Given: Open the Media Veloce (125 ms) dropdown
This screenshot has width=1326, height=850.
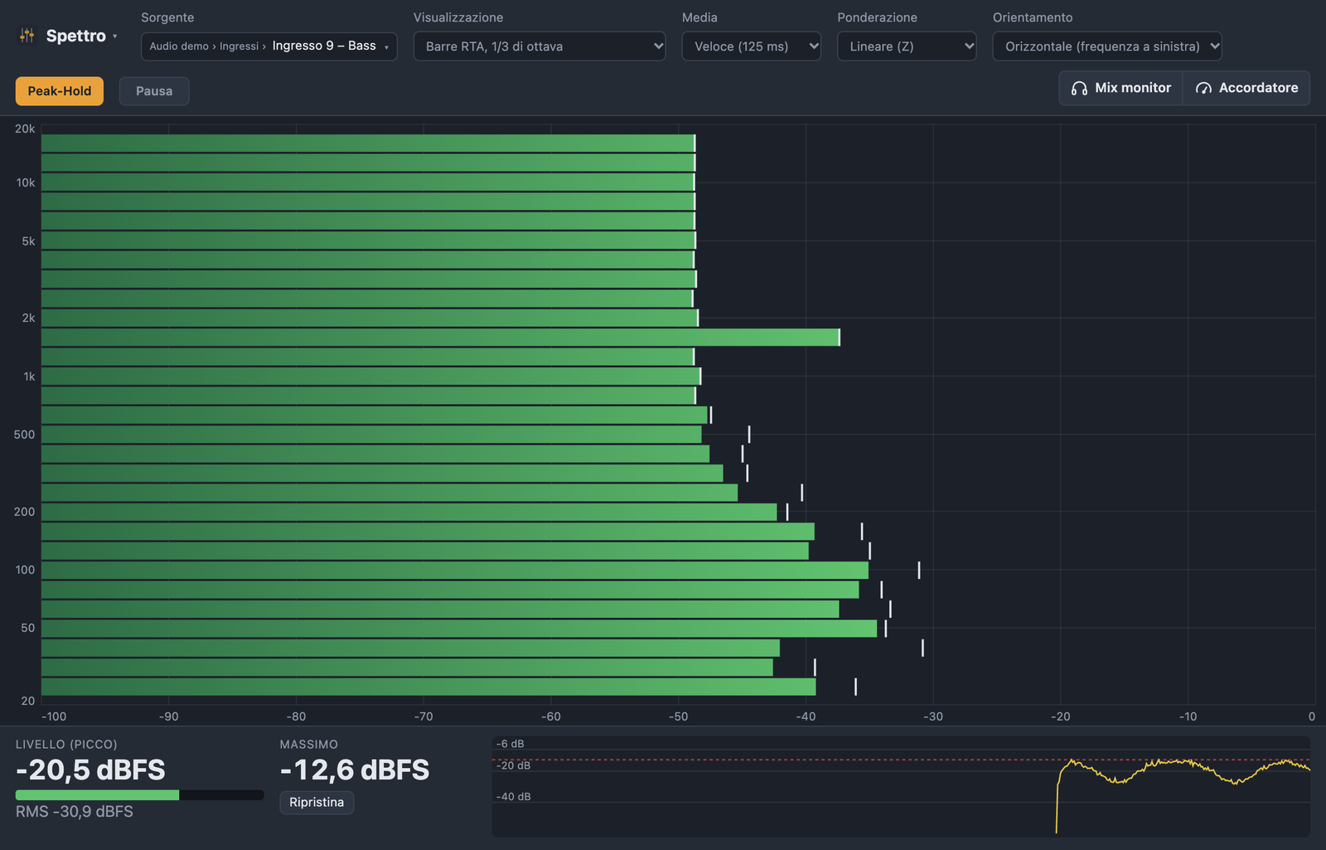Looking at the screenshot, I should pyautogui.click(x=752, y=46).
